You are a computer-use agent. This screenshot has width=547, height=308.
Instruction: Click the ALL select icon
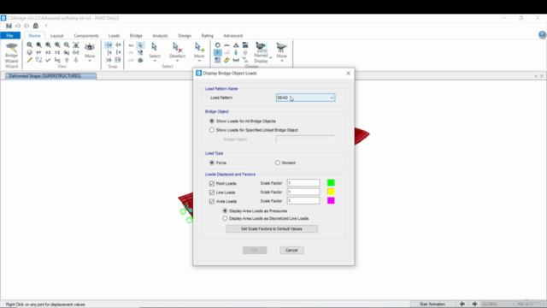pos(131,45)
